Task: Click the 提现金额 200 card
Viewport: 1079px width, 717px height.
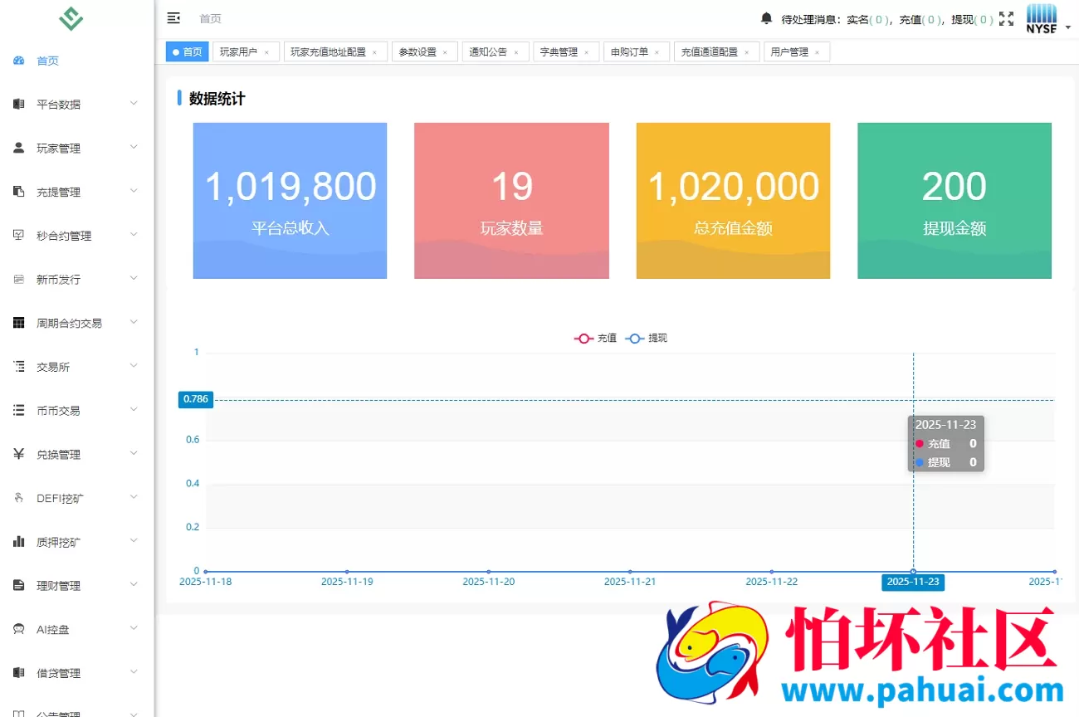Action: [x=954, y=201]
